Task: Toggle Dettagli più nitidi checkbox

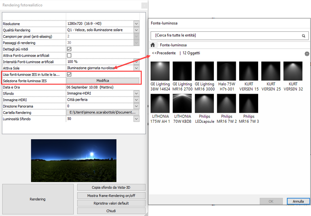Action: tap(69, 49)
